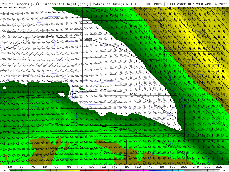Select the '00Z RDPS' model run text
Screen dimensions: 229x172
pos(154,4)
